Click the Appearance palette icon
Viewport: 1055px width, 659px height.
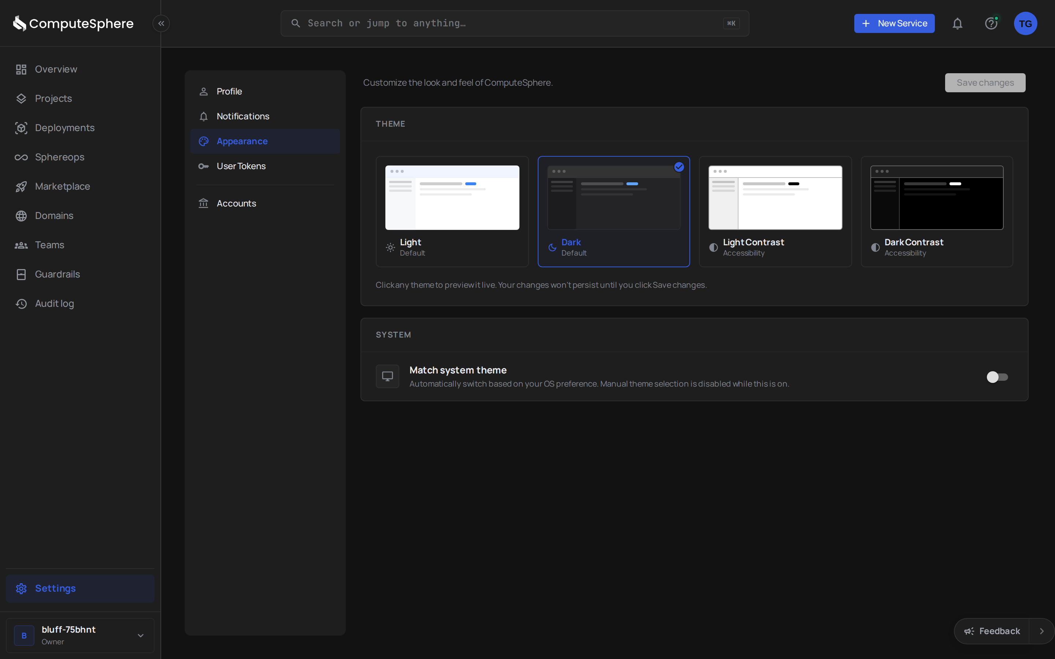click(203, 141)
